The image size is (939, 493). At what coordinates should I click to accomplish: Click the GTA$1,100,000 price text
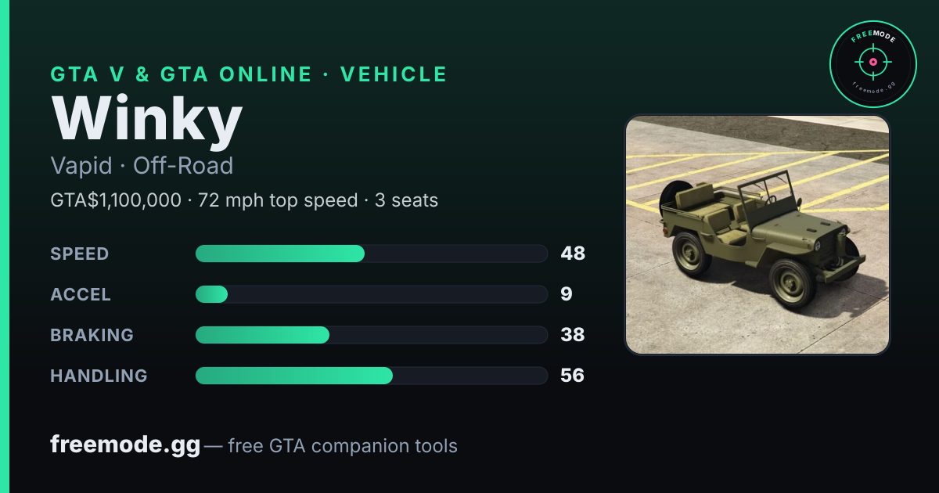pos(116,200)
